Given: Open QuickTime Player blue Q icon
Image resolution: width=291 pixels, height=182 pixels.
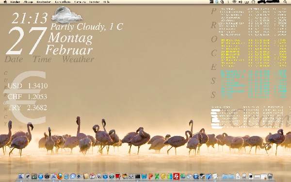Looking at the screenshot, I should (x=196, y=176).
